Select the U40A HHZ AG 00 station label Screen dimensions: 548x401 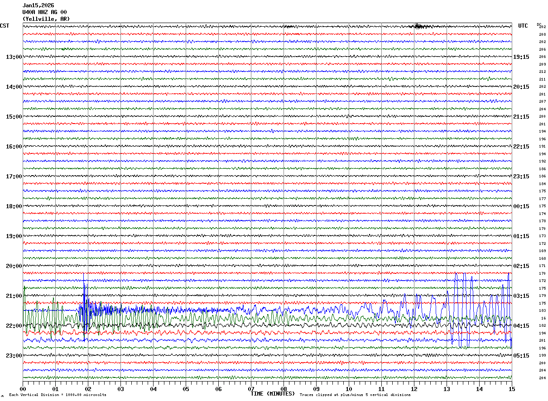[x=44, y=12]
